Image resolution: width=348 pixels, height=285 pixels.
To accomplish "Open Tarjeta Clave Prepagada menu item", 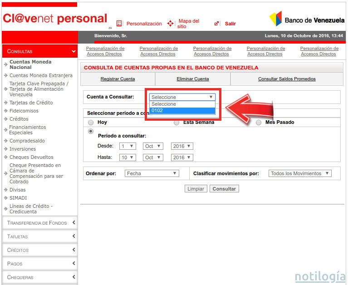I will 39,89.
